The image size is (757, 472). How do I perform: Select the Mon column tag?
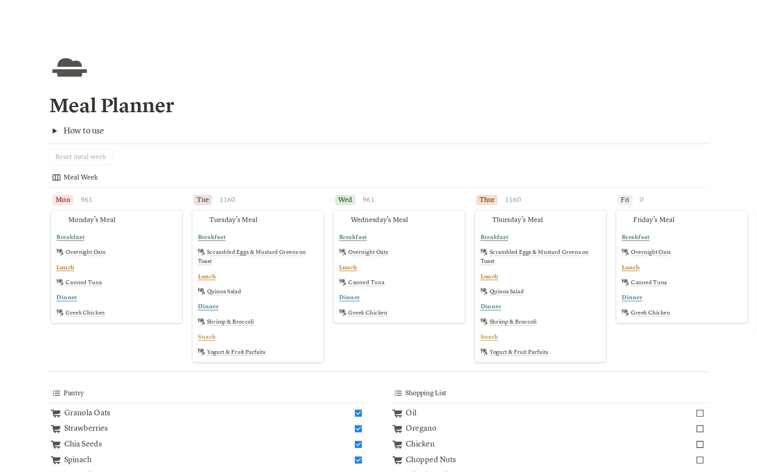(62, 200)
